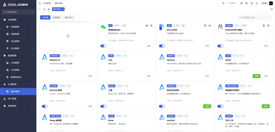Collapse the 系统管理 sidebar group
This screenshot has height=132, width=275.
32,20
